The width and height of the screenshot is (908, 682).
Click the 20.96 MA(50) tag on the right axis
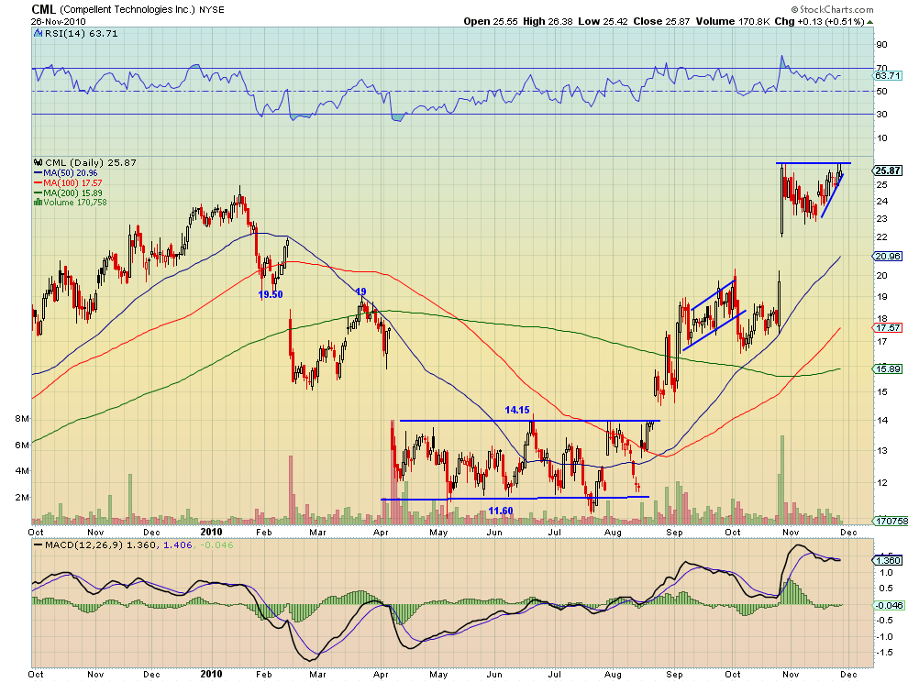pyautogui.click(x=888, y=256)
